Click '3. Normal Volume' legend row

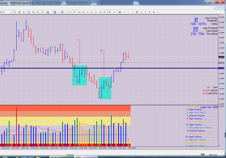(x=202, y=116)
